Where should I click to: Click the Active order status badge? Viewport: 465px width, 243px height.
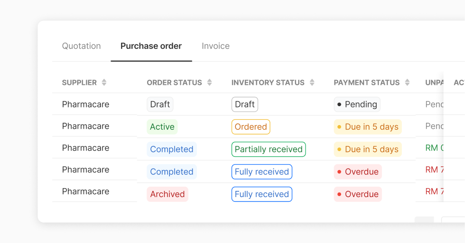coord(162,126)
